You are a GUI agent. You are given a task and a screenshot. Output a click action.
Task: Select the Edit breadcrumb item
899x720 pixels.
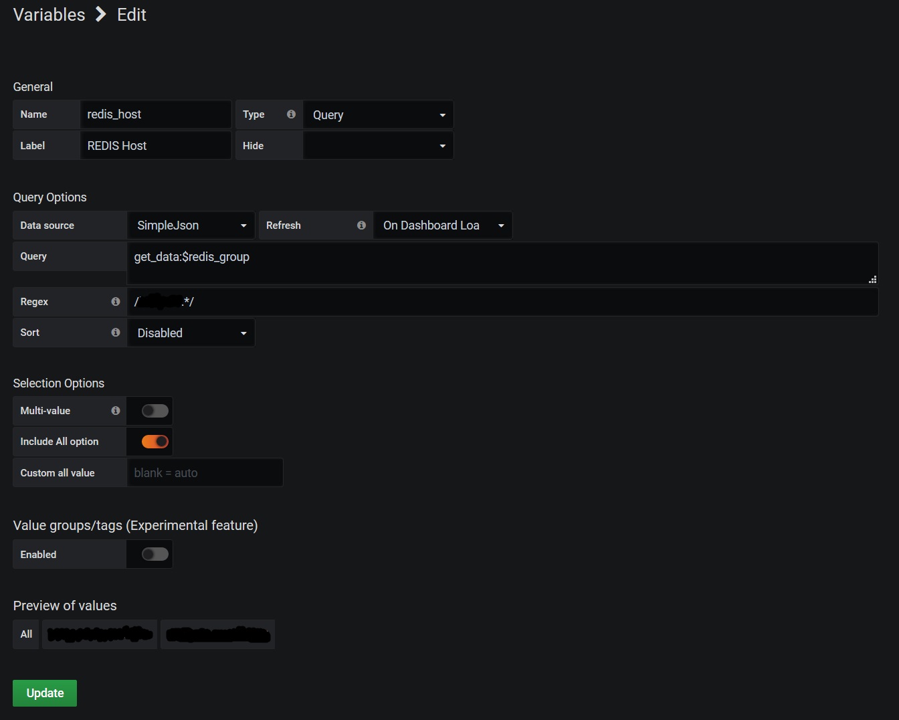click(x=131, y=14)
